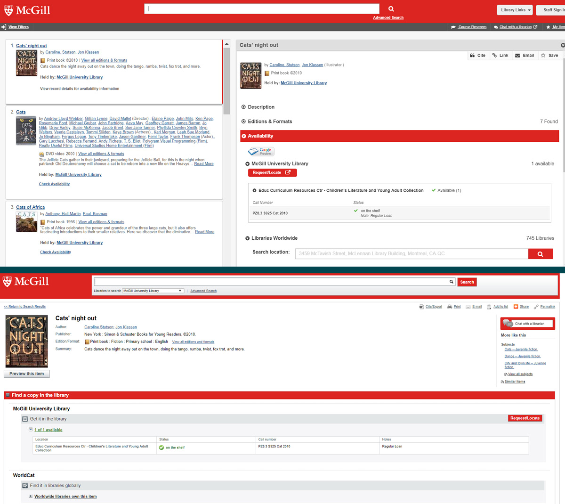Click the results list scrollbar up arrow

[226, 44]
